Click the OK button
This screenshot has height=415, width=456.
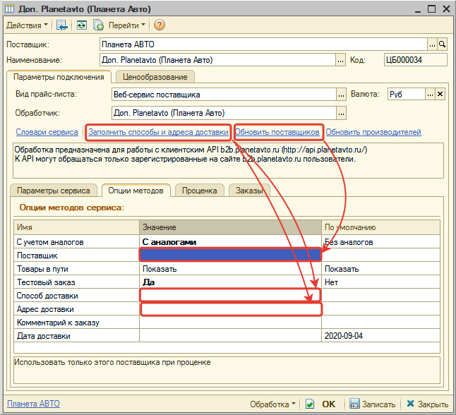click(320, 404)
